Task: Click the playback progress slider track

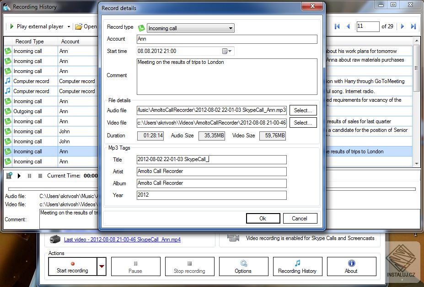Action: tap(212, 189)
